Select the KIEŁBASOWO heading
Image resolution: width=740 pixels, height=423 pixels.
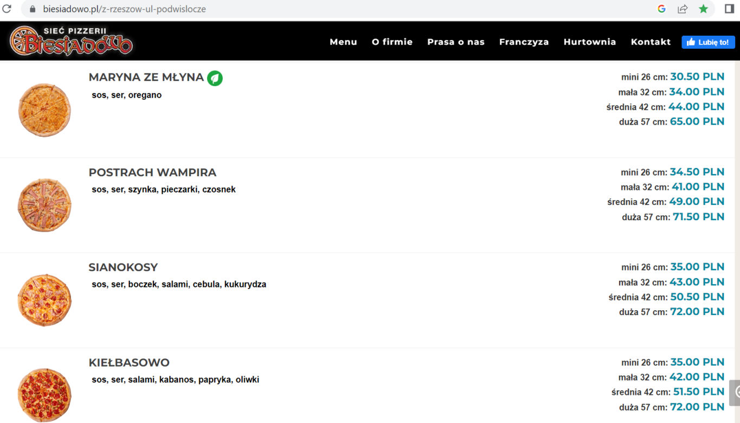click(129, 362)
